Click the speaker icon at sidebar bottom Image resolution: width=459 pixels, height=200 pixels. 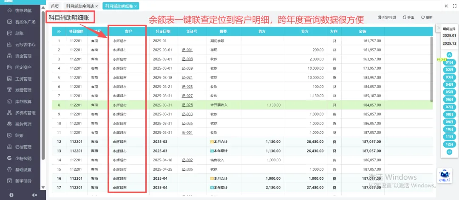pos(34,195)
